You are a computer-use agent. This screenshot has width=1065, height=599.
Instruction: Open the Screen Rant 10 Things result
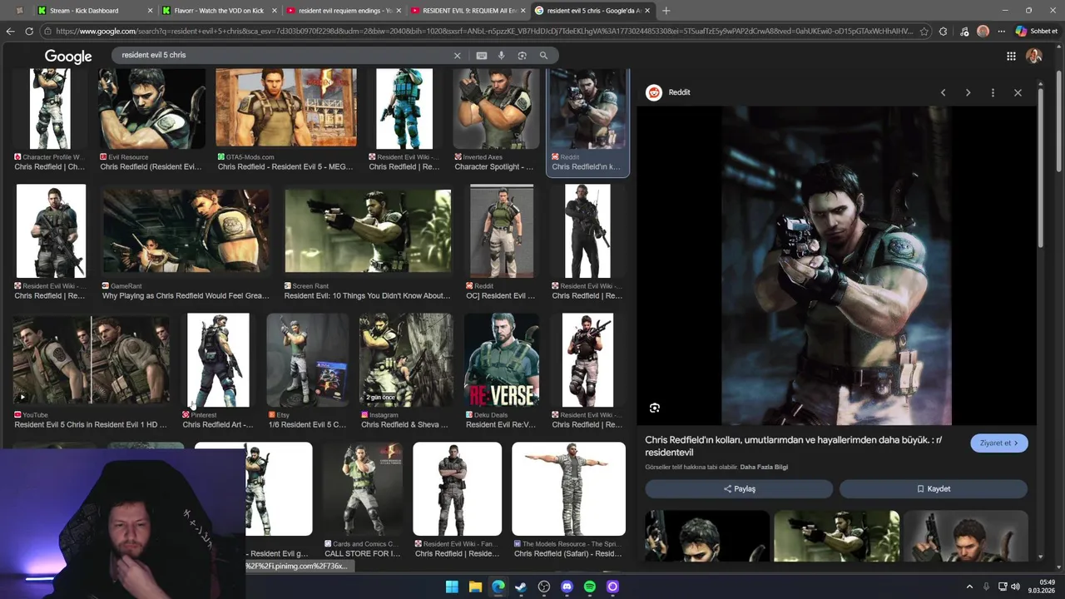[x=367, y=242]
